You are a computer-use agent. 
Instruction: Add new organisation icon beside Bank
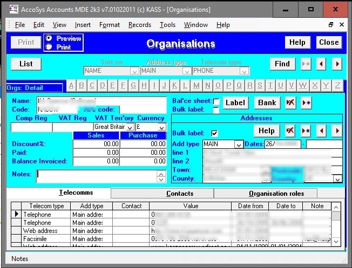[x=306, y=102]
